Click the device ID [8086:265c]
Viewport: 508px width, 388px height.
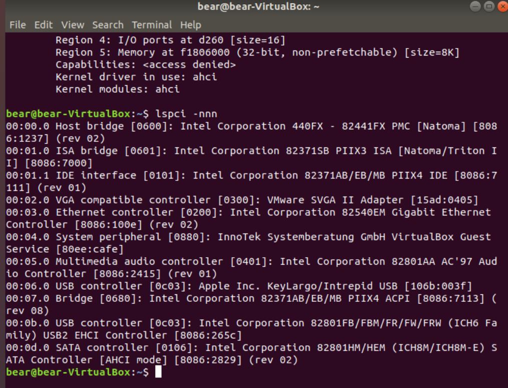tap(208, 335)
